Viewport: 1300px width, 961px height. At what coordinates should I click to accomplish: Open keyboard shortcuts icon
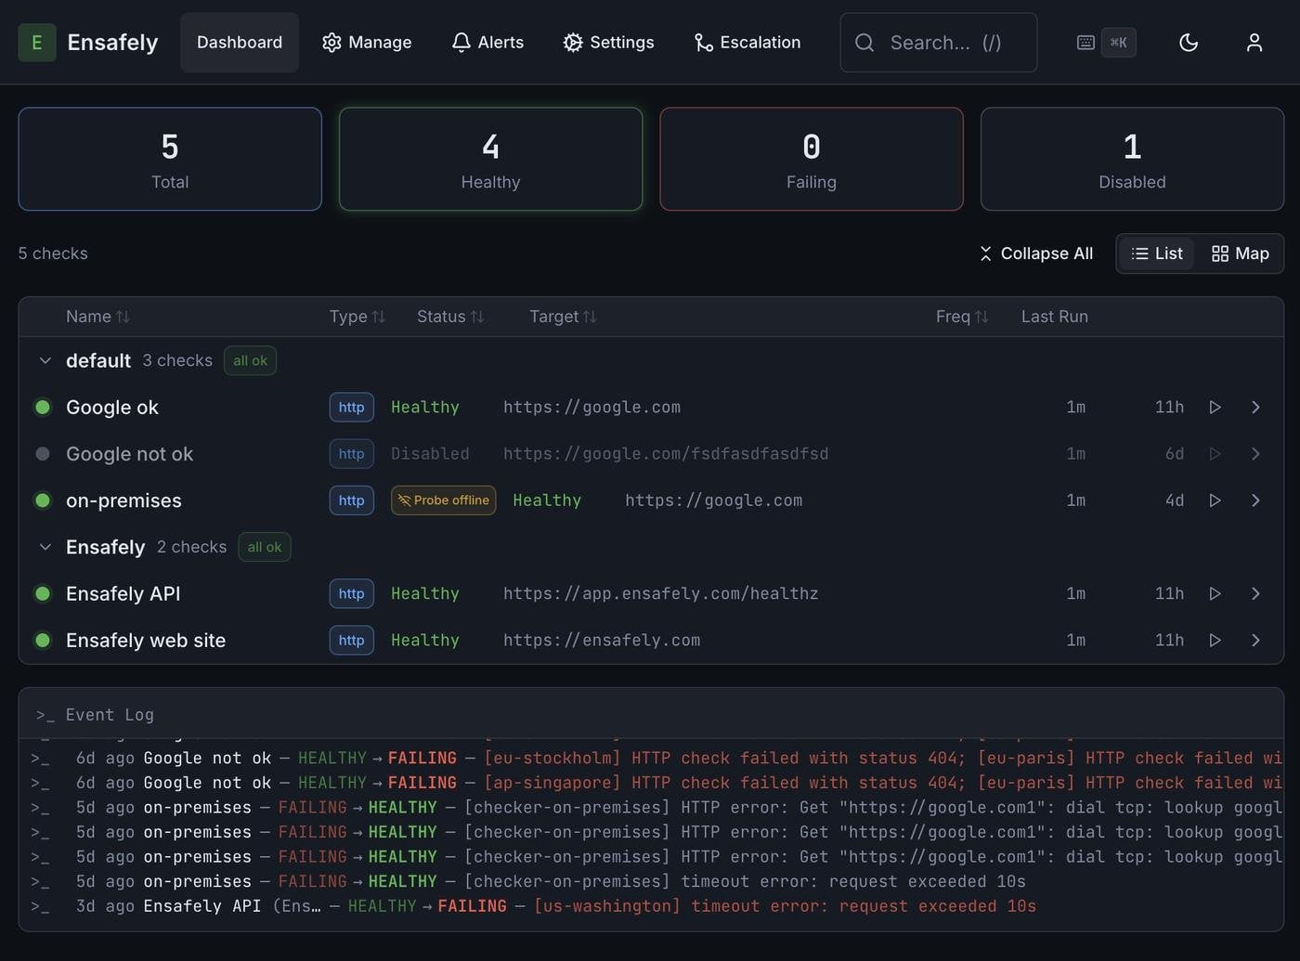click(x=1085, y=43)
